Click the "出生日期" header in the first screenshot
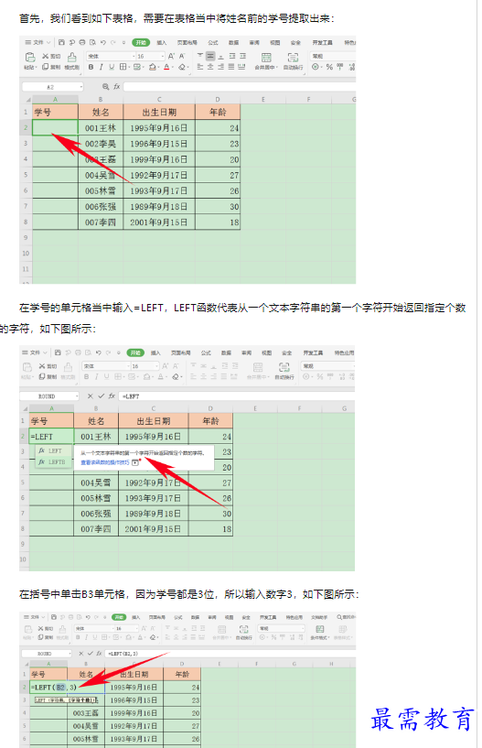The width and height of the screenshot is (482, 748). tap(159, 112)
